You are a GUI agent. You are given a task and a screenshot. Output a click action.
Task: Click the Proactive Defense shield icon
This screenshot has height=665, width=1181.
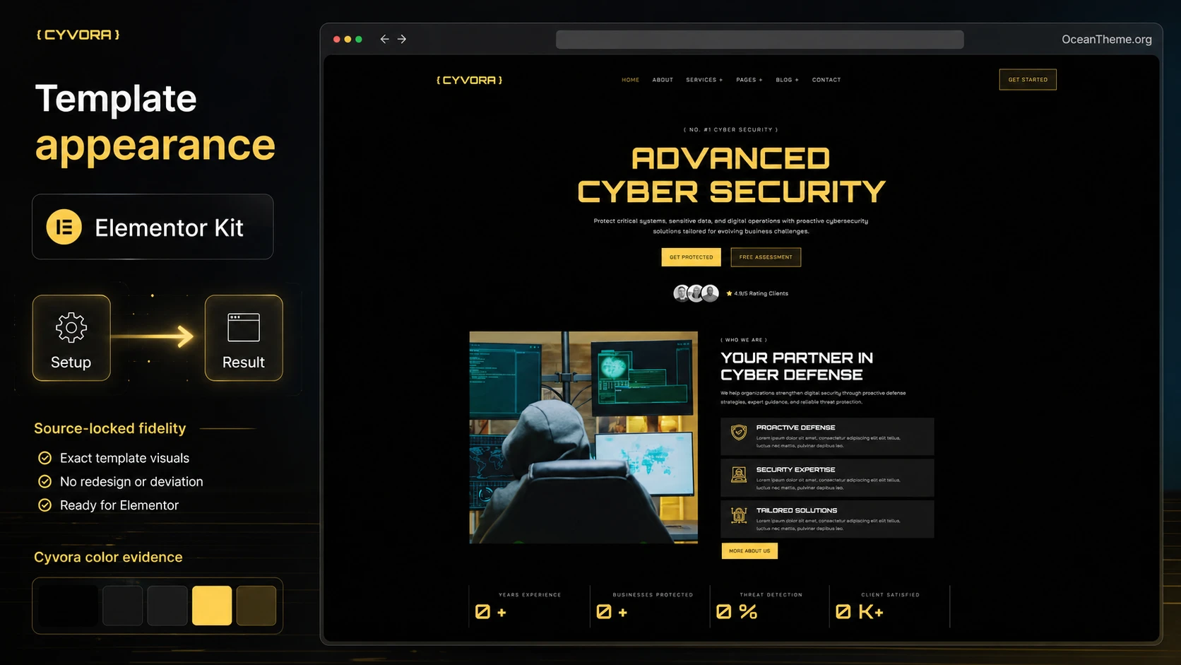coord(739,432)
